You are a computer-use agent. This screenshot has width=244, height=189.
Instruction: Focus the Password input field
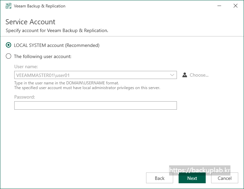tap(95, 106)
